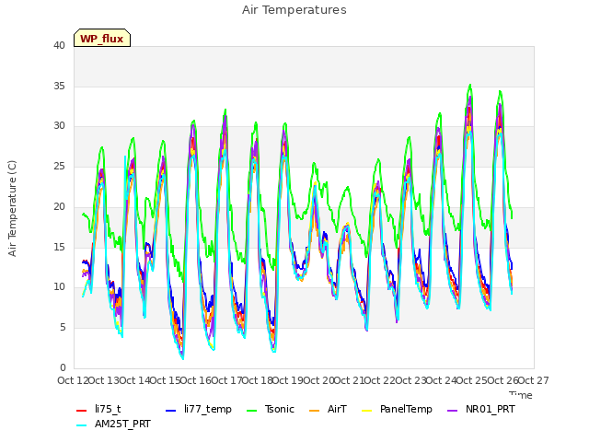Click the Oct 20 x-axis tick label
This screenshot has height=442, width=589.
pos(318,380)
